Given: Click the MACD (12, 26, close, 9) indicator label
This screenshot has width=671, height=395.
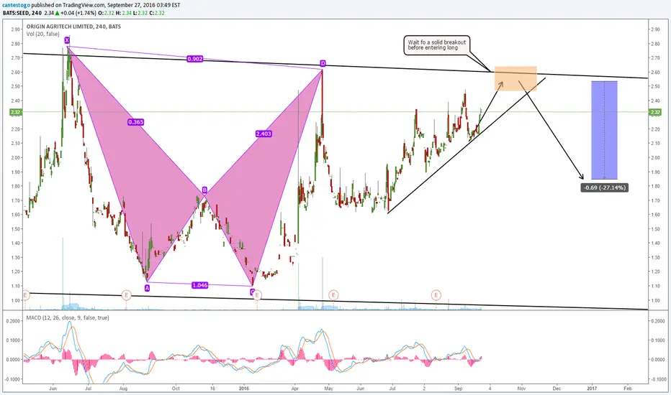Looking at the screenshot, I should pos(68,317).
